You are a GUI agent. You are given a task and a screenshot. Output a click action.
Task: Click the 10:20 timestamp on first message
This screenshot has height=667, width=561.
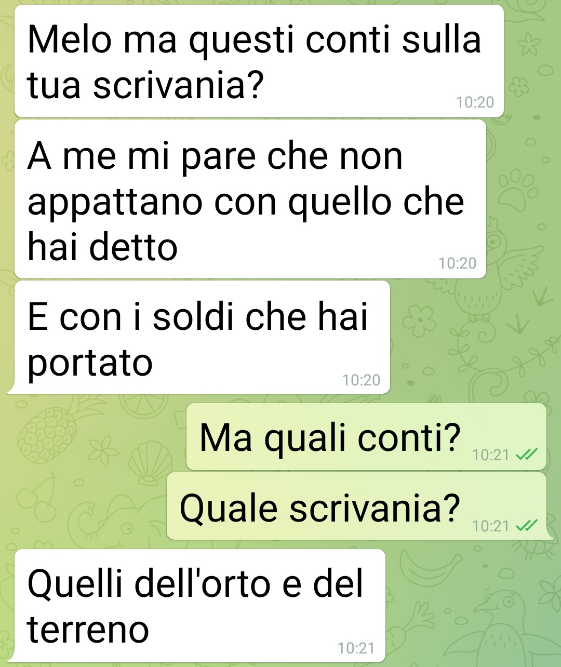pyautogui.click(x=475, y=102)
